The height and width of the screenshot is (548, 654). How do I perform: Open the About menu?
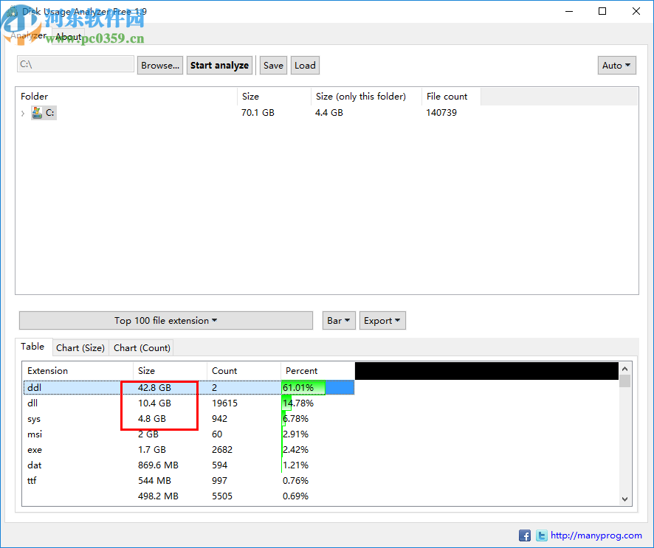[x=68, y=36]
